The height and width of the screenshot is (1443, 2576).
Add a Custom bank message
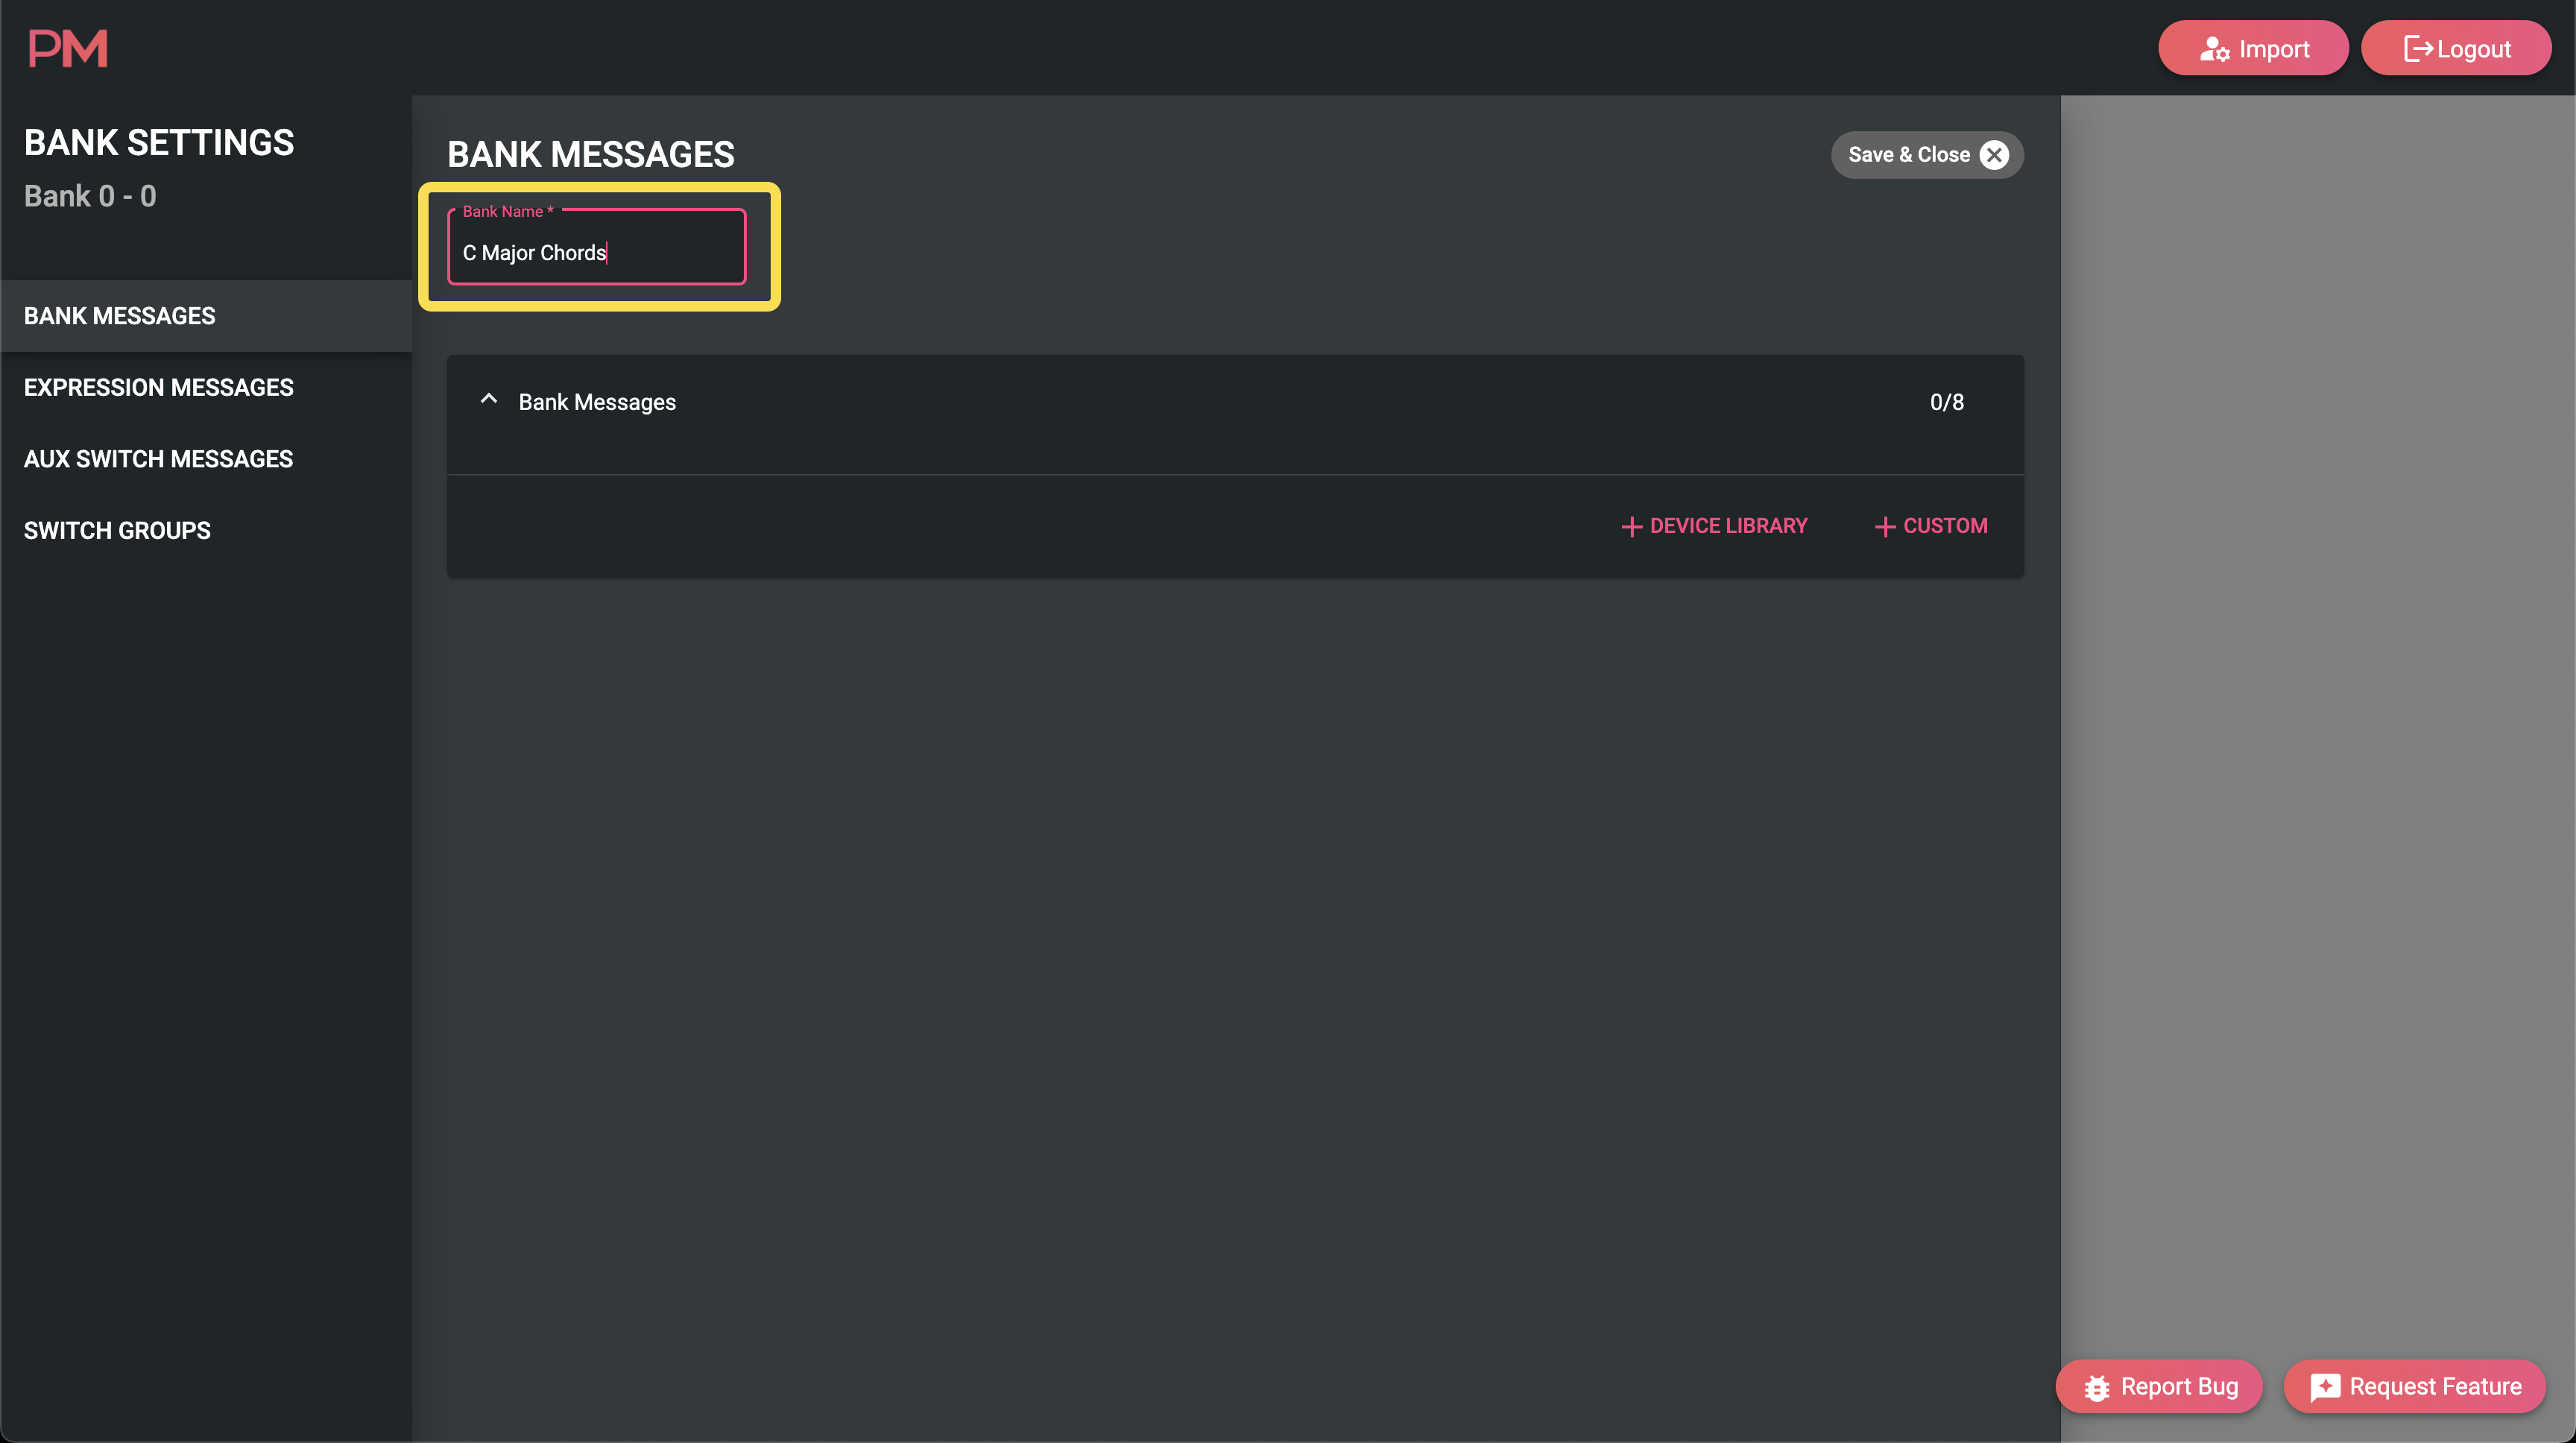pyautogui.click(x=1931, y=526)
